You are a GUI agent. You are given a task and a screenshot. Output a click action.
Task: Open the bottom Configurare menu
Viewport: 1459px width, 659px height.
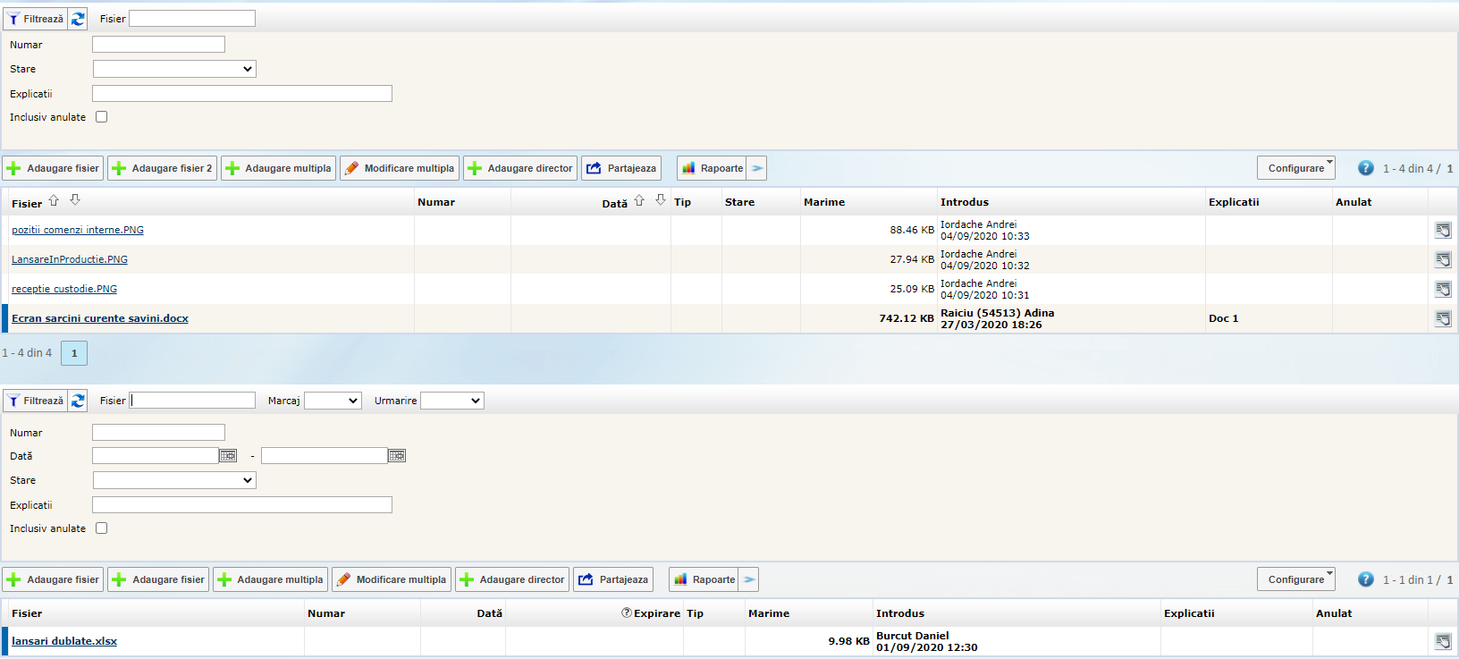coord(1295,579)
